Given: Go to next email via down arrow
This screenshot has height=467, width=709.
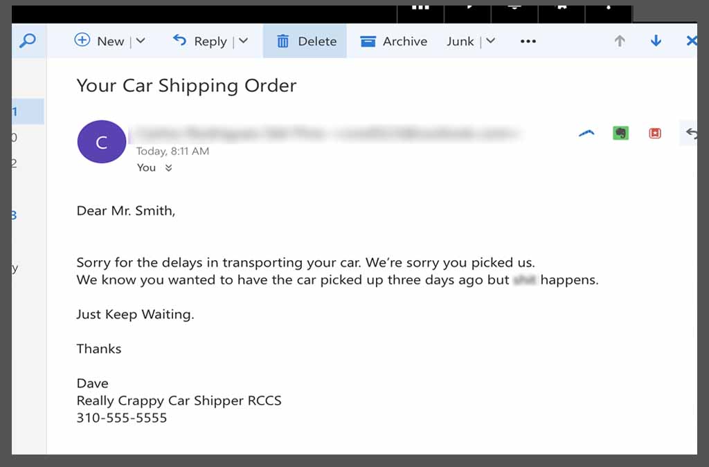Looking at the screenshot, I should (x=655, y=41).
